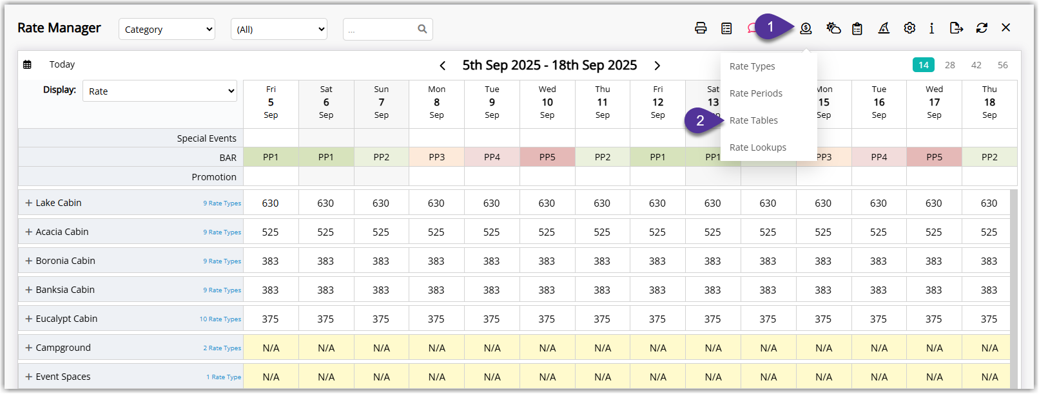Switch to 28 day view
The height and width of the screenshot is (394, 1039).
(950, 65)
